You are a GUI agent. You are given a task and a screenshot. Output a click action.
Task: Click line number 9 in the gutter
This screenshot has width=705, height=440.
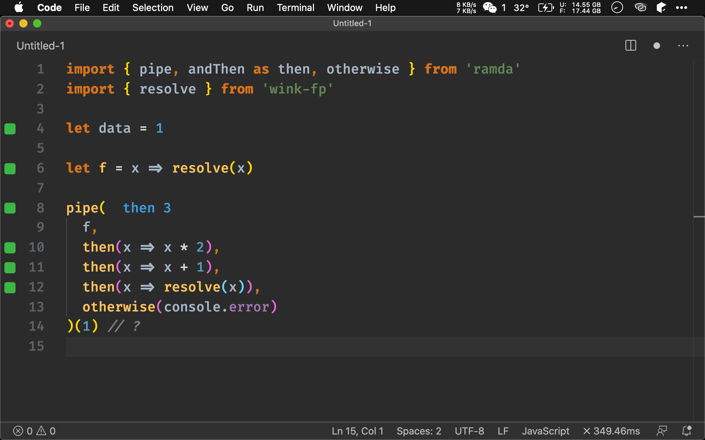pos(41,227)
